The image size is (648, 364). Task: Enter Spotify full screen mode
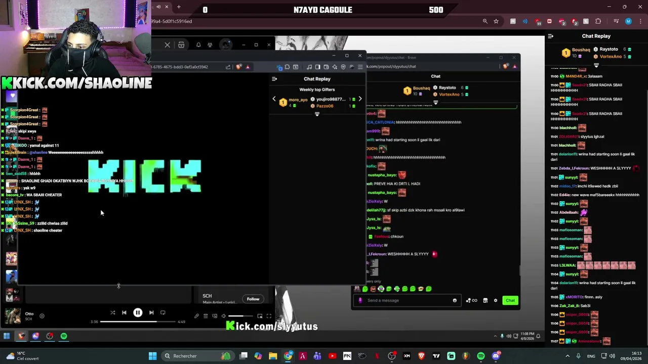click(269, 316)
